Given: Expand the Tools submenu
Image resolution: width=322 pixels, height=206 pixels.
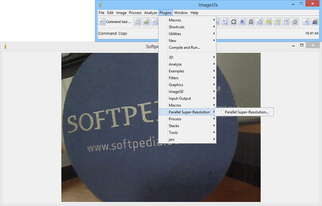Looking at the screenshot, I should 187,133.
